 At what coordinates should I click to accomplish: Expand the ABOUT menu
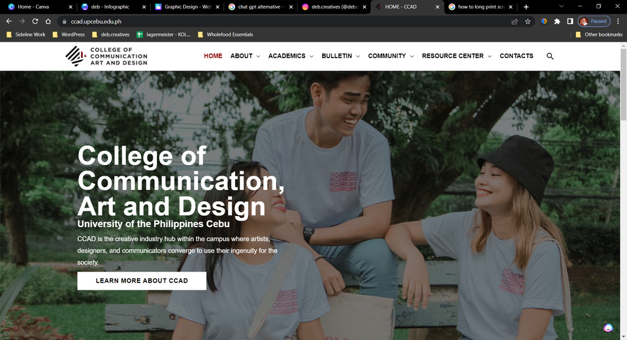point(245,56)
